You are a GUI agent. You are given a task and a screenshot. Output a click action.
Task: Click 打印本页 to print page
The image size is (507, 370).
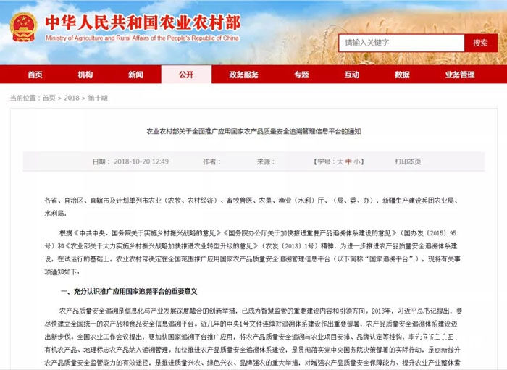(x=408, y=161)
